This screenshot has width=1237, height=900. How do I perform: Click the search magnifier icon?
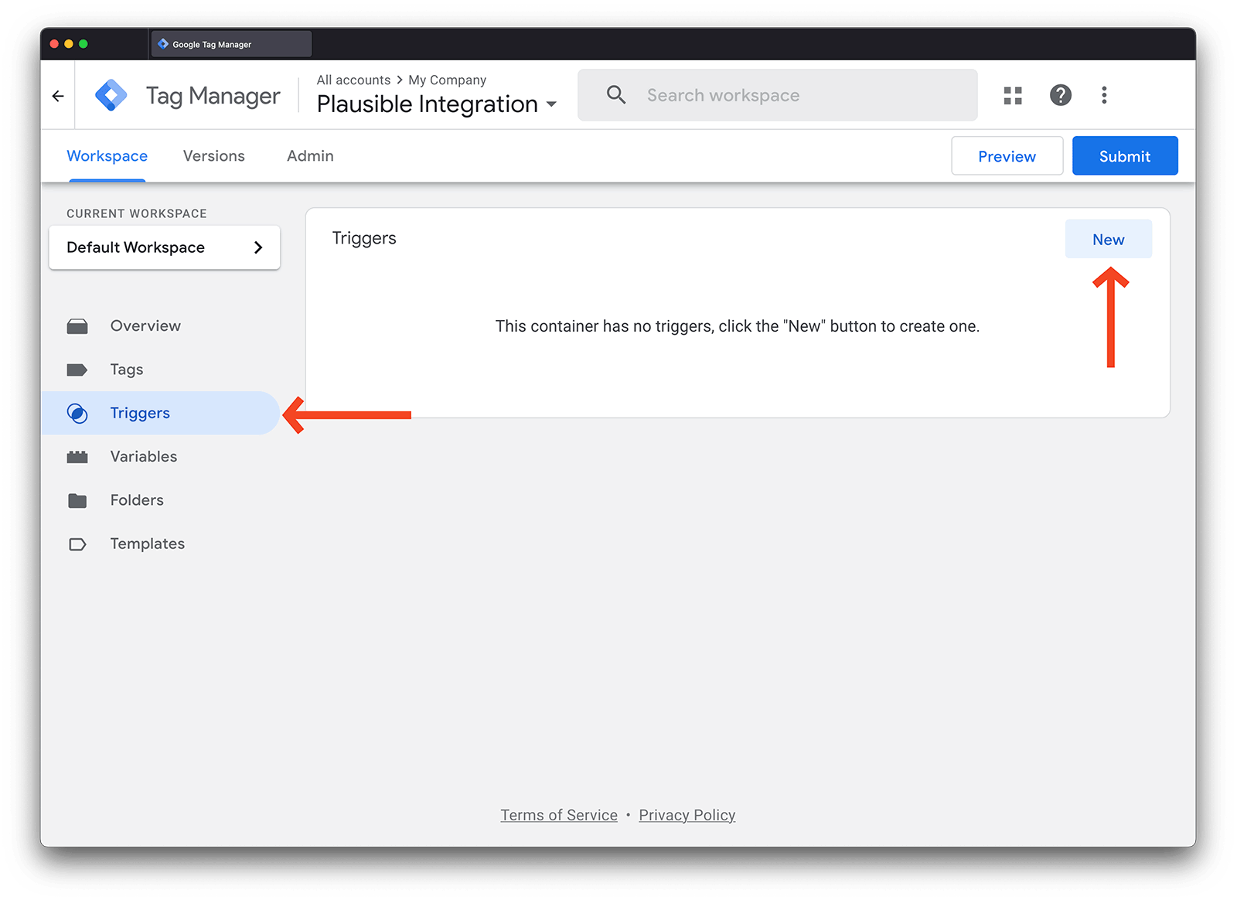(616, 95)
